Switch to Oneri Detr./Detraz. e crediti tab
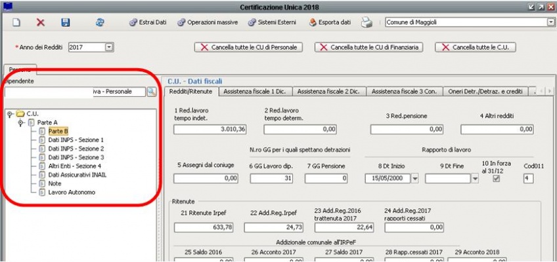The width and height of the screenshot is (557, 262). pos(485,91)
